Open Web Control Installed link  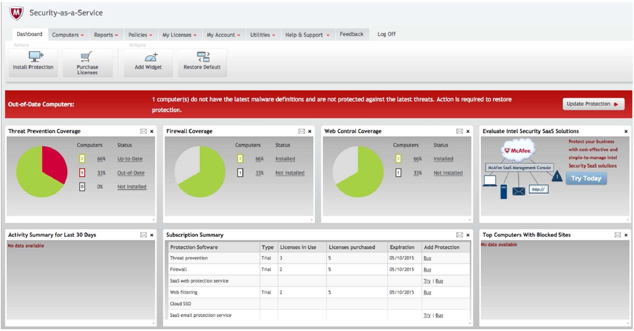tap(443, 159)
